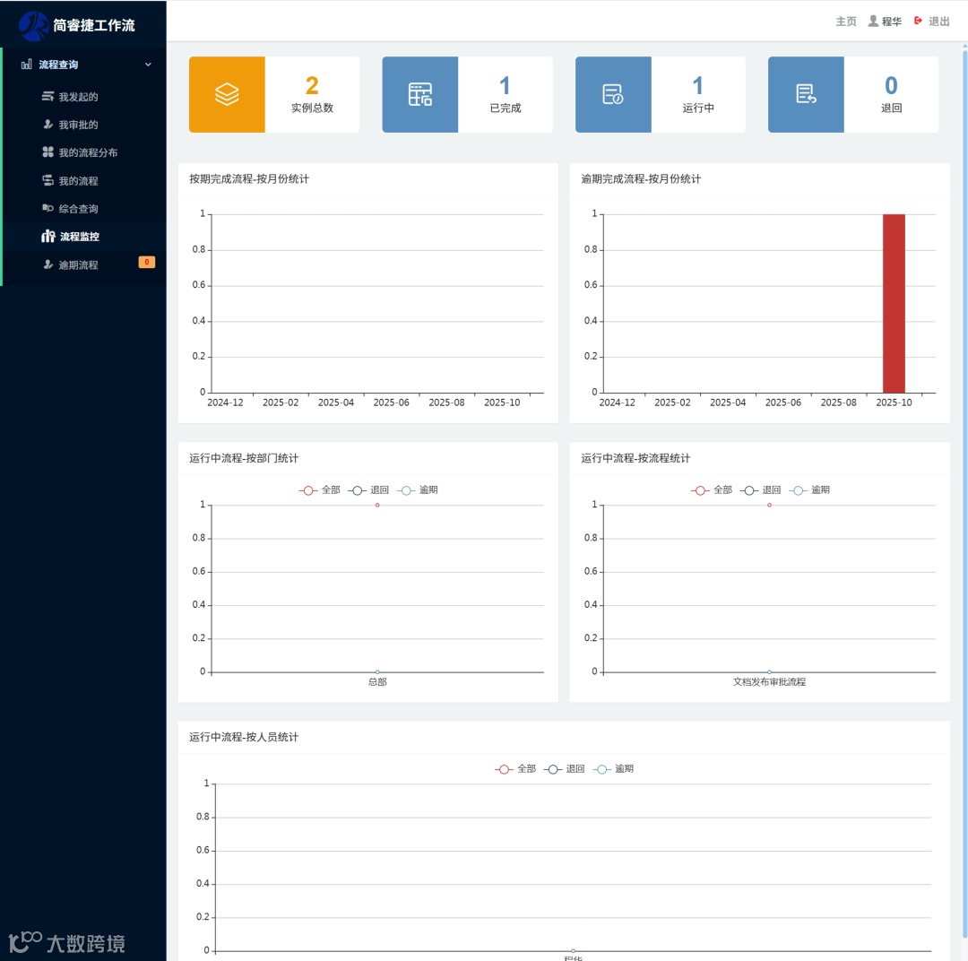Toggle 逾期 legend in department chart

[x=418, y=489]
